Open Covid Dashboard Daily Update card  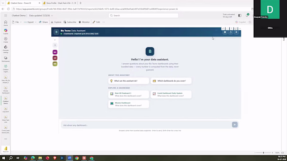pos(171,94)
